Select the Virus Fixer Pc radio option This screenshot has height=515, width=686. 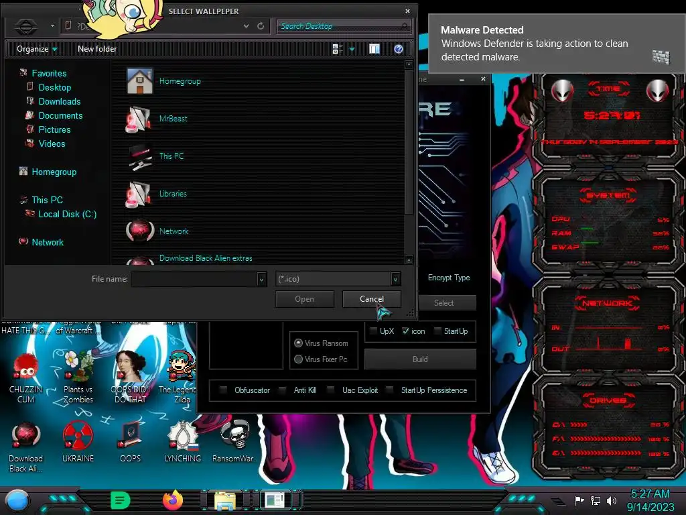298,359
